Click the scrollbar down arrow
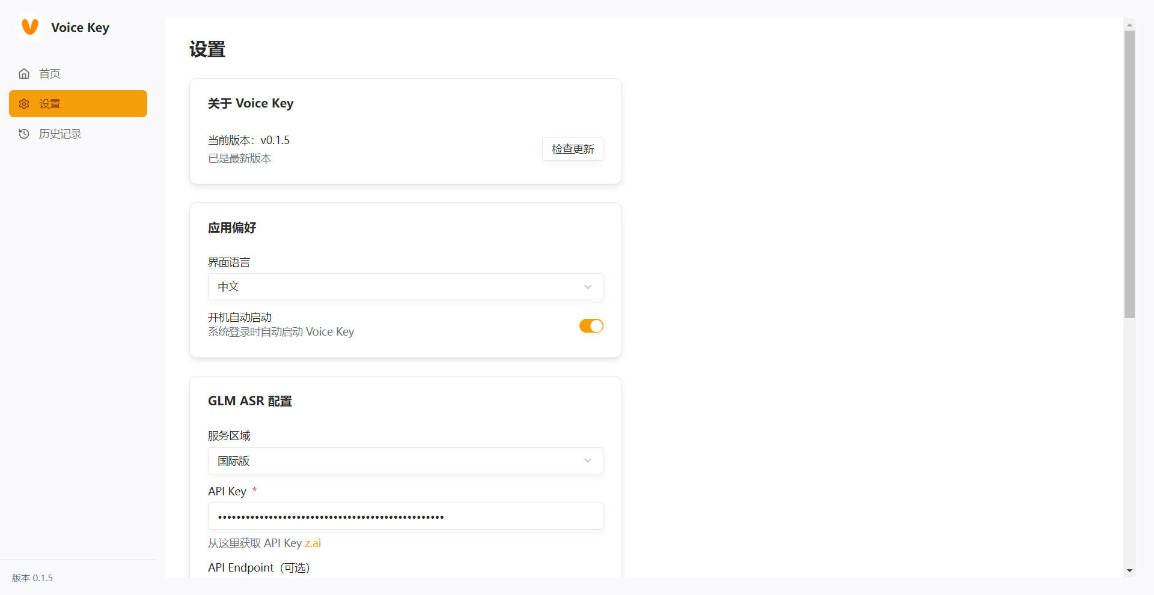The image size is (1154, 595). pyautogui.click(x=1129, y=571)
